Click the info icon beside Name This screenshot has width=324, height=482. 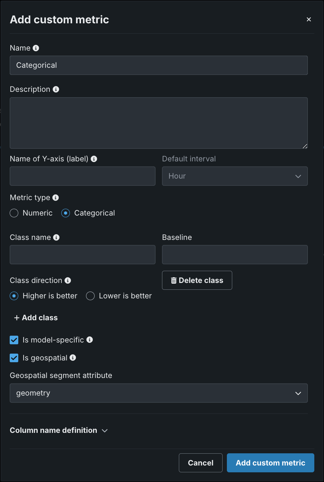36,48
